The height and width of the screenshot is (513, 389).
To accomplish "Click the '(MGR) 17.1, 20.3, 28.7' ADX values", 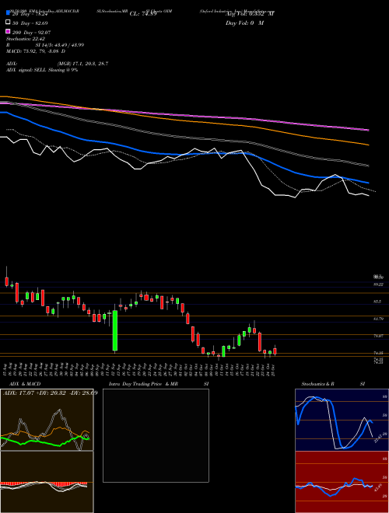I will coord(82,64).
